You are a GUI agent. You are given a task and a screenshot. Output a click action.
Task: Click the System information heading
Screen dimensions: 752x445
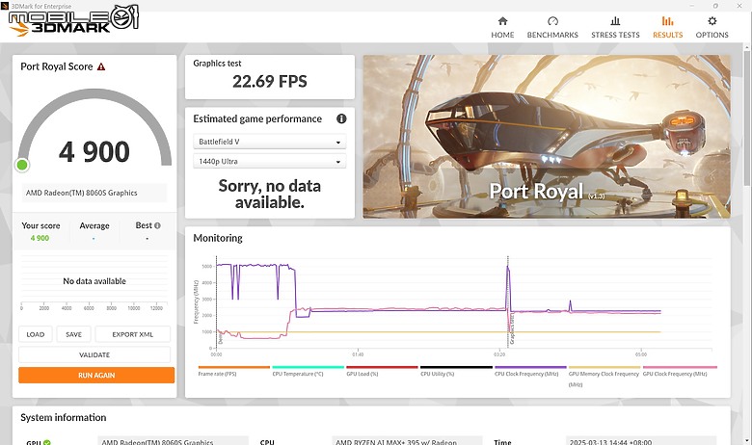click(x=64, y=417)
